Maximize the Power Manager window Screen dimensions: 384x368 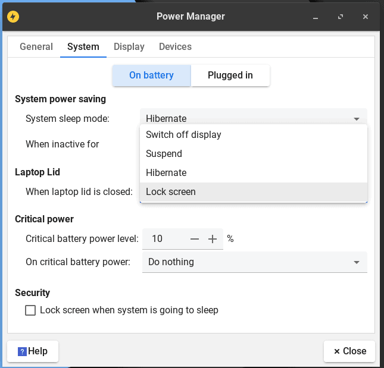click(x=340, y=17)
